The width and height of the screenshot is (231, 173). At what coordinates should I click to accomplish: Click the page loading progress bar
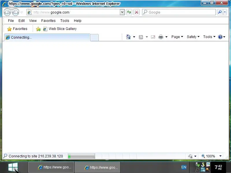tap(81, 156)
